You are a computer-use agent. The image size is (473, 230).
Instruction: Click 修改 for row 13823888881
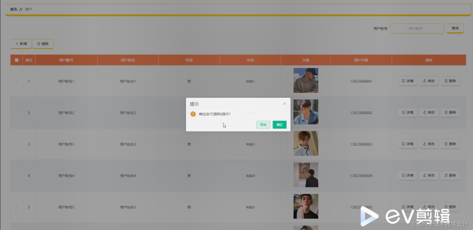click(x=429, y=81)
